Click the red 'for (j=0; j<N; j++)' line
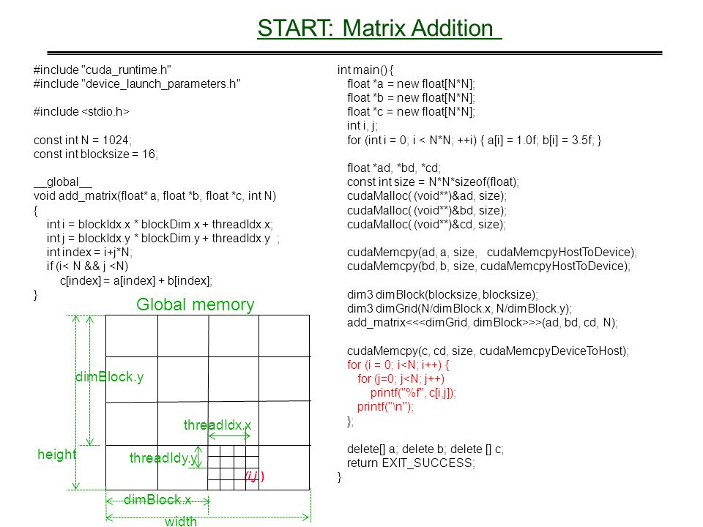703x527 pixels. [x=401, y=378]
